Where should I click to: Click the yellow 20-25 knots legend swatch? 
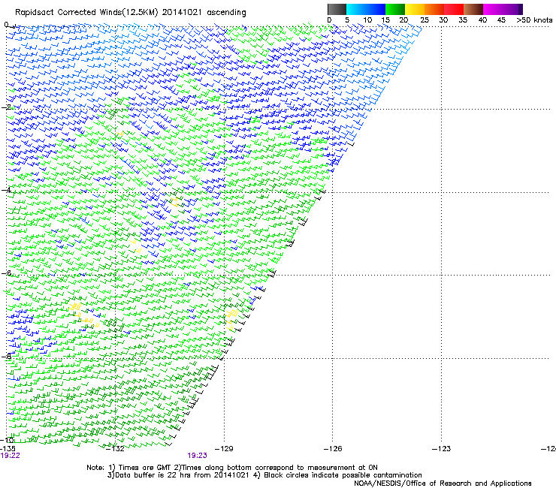click(415, 9)
